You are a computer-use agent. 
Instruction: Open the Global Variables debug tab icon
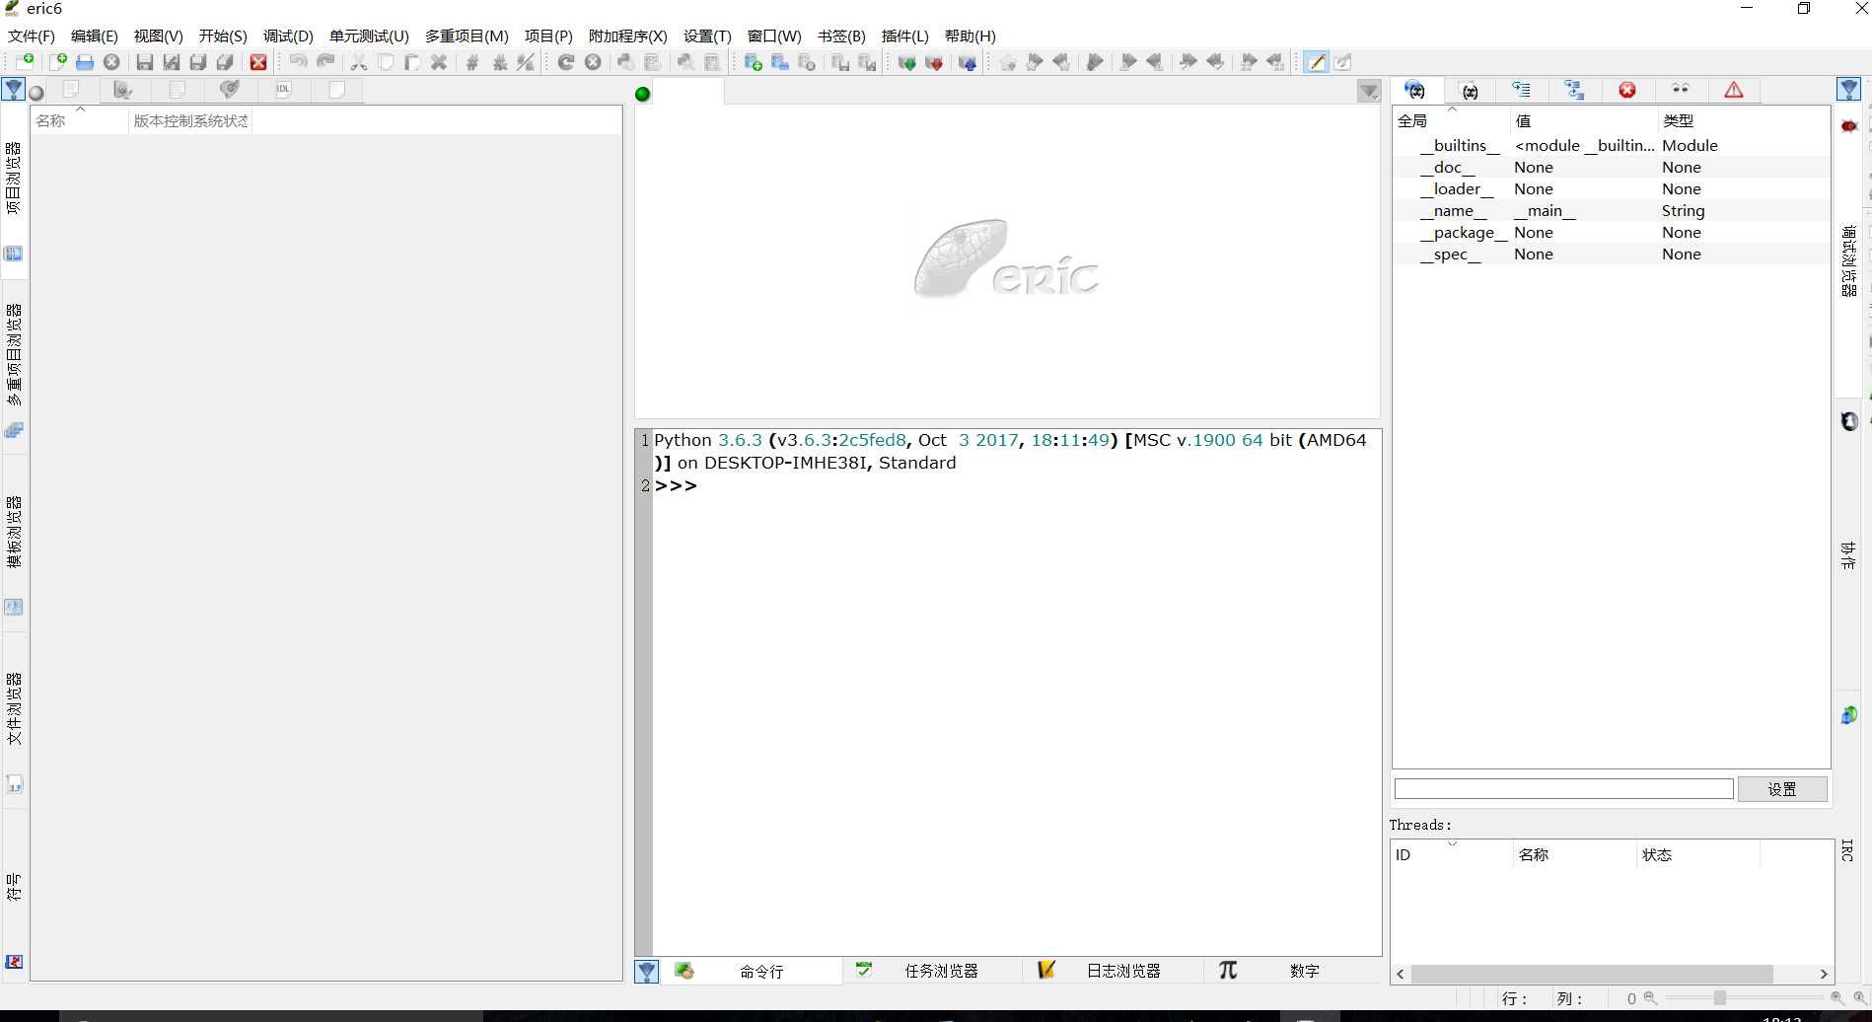point(1415,90)
